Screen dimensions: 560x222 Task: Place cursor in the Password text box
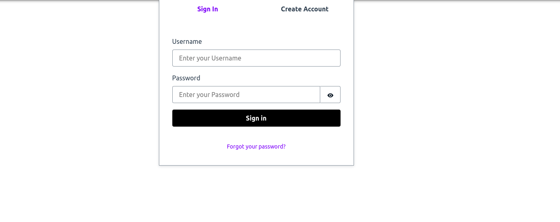[246, 95]
